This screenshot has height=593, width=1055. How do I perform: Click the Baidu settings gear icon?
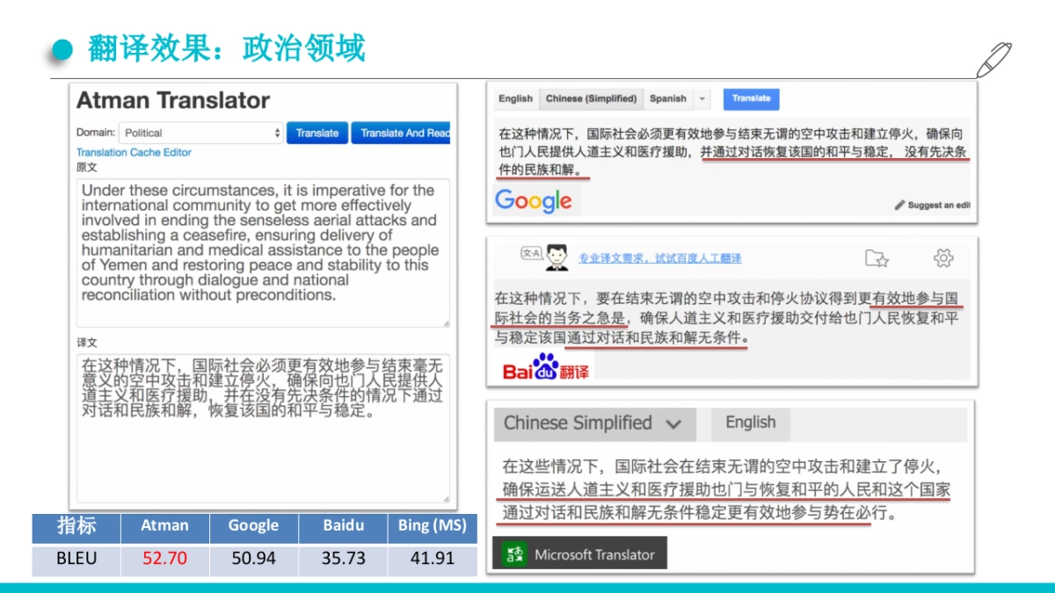pos(943,257)
